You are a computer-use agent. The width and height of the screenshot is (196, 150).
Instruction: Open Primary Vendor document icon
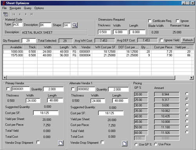click(x=61, y=143)
